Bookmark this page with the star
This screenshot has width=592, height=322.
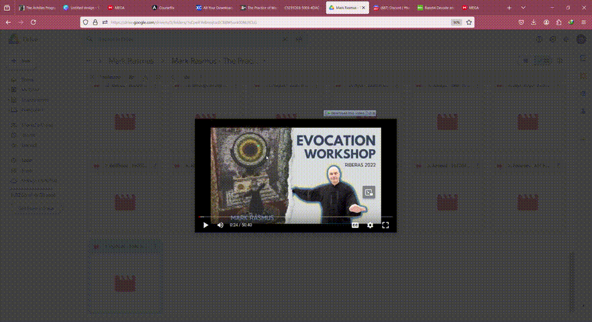point(469,22)
